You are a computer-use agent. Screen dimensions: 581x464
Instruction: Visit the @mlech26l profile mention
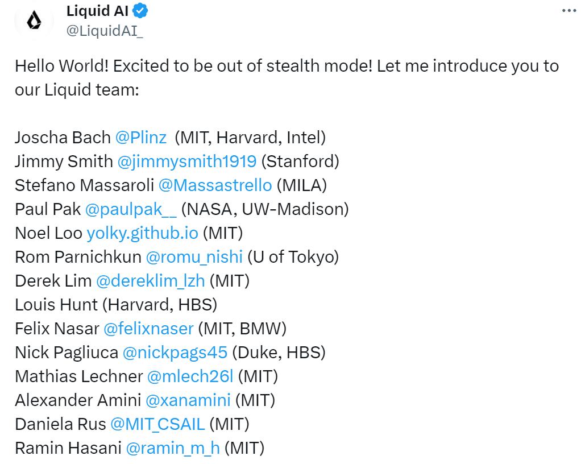(x=190, y=376)
